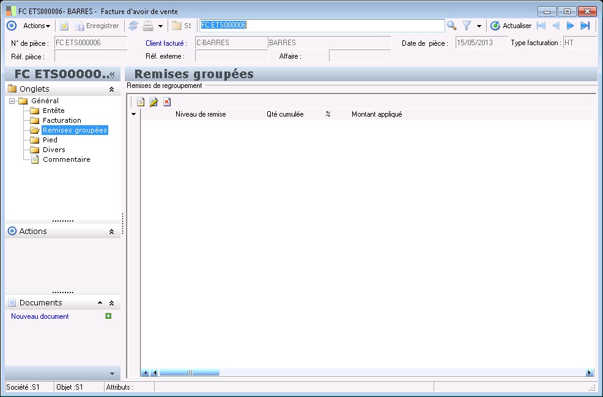Click the Attributs status bar entry
The width and height of the screenshot is (603, 397).
[120, 387]
